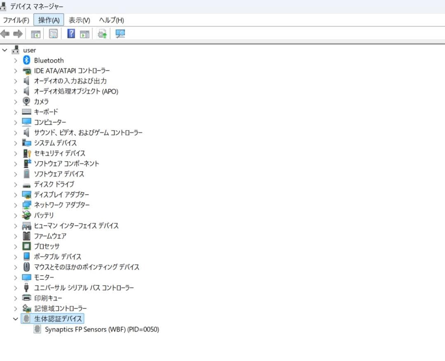Select the user root node
This screenshot has width=445, height=361.
tap(29, 50)
